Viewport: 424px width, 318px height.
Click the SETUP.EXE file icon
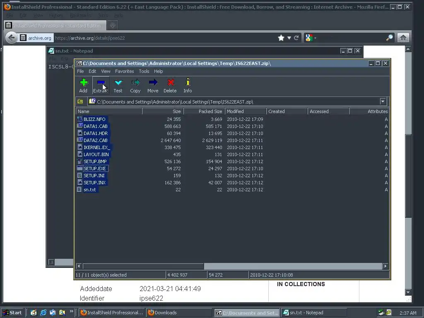[79, 168]
